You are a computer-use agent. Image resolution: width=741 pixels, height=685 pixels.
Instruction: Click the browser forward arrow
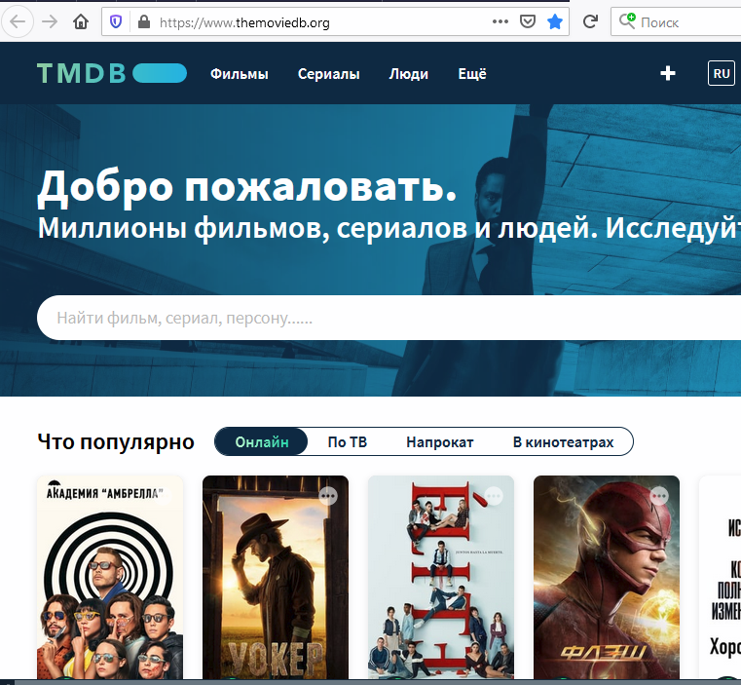pos(50,21)
